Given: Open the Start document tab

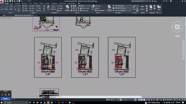Looking at the screenshot, I should pos(4,15).
